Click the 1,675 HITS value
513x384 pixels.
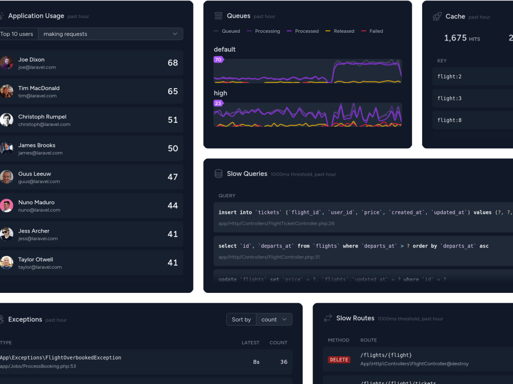(x=462, y=38)
